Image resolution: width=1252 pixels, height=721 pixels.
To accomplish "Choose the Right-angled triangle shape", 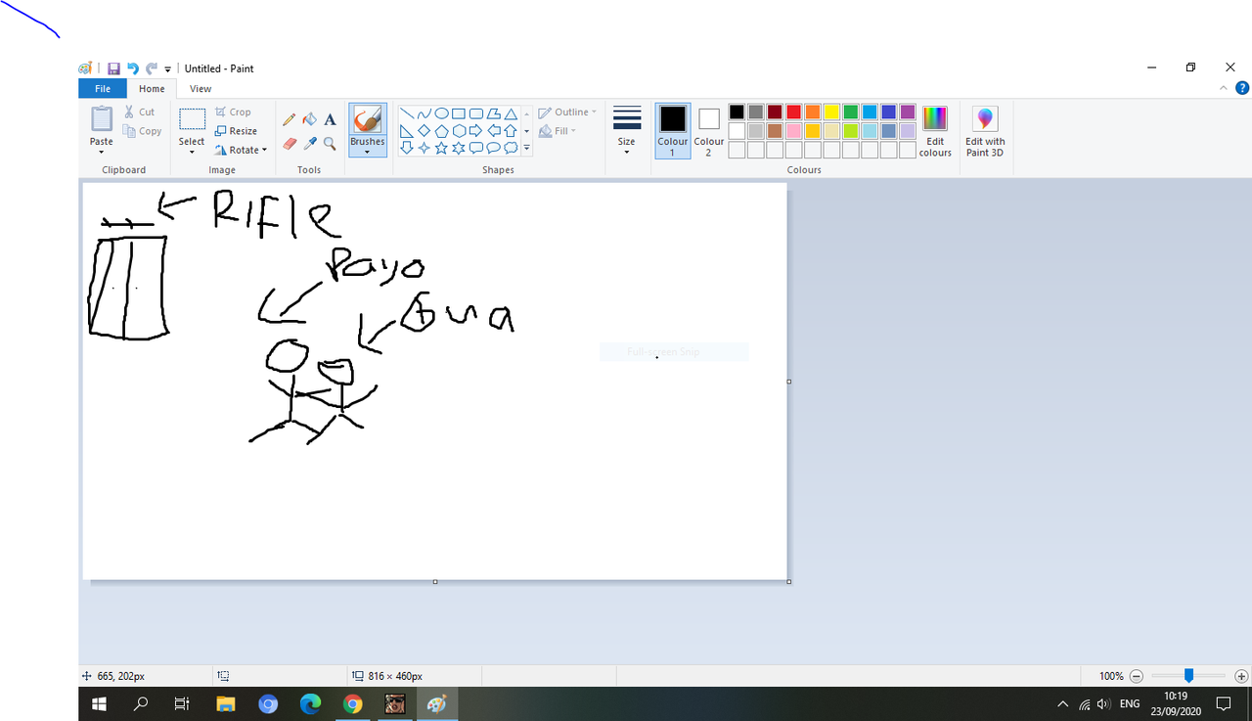I will click(x=407, y=130).
